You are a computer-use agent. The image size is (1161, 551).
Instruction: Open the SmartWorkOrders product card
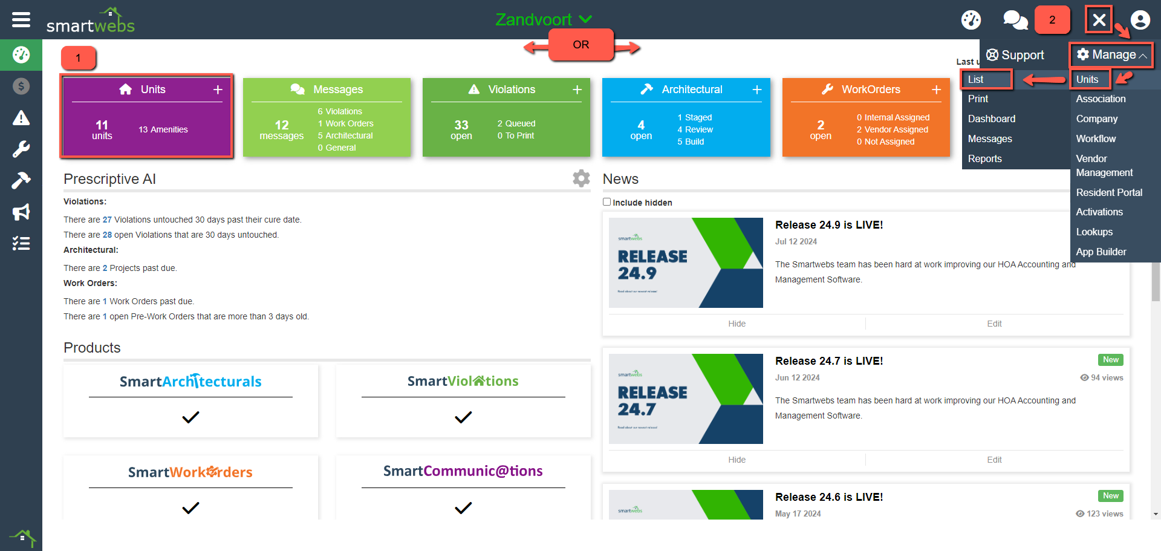coord(190,487)
